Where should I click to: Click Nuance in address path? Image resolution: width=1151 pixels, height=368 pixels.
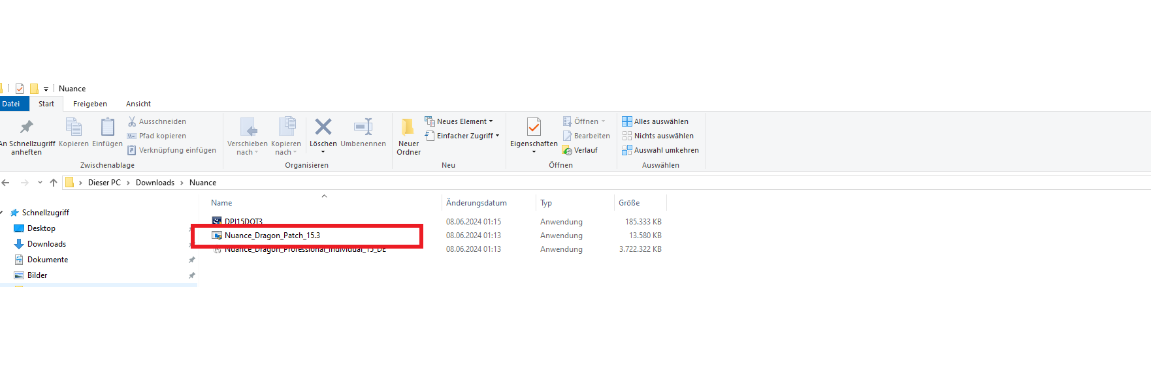pos(203,183)
